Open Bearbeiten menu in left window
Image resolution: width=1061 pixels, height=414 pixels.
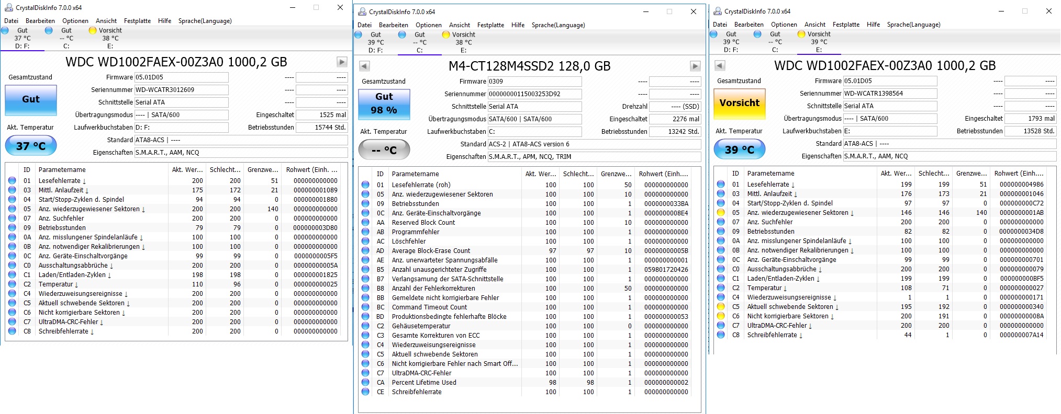[40, 21]
